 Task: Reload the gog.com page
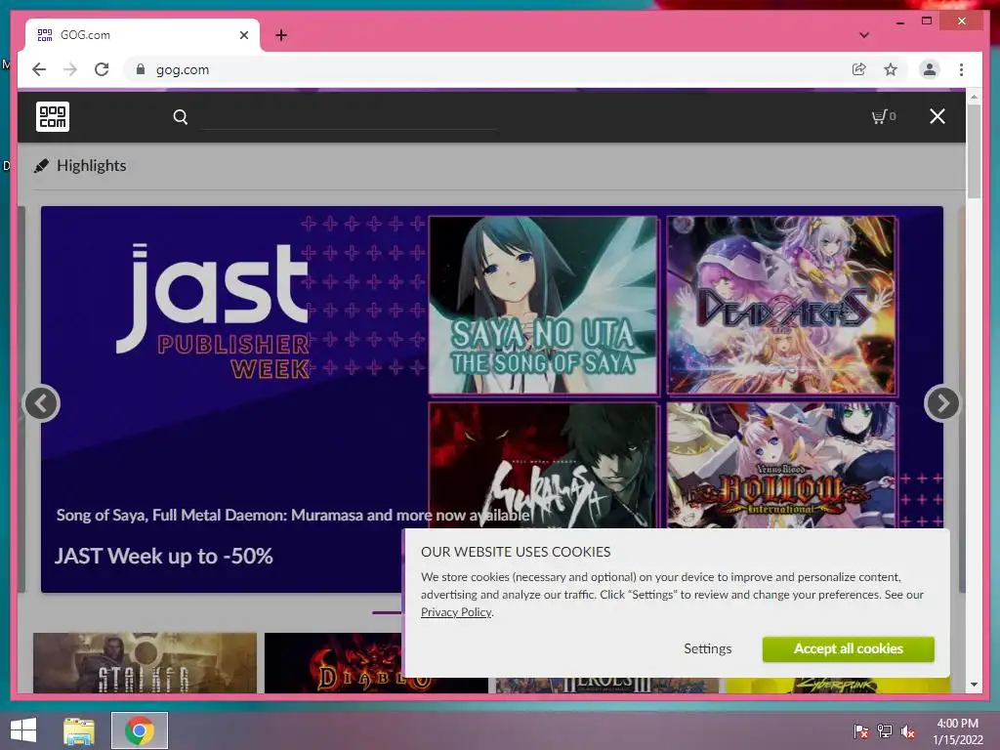(x=102, y=69)
